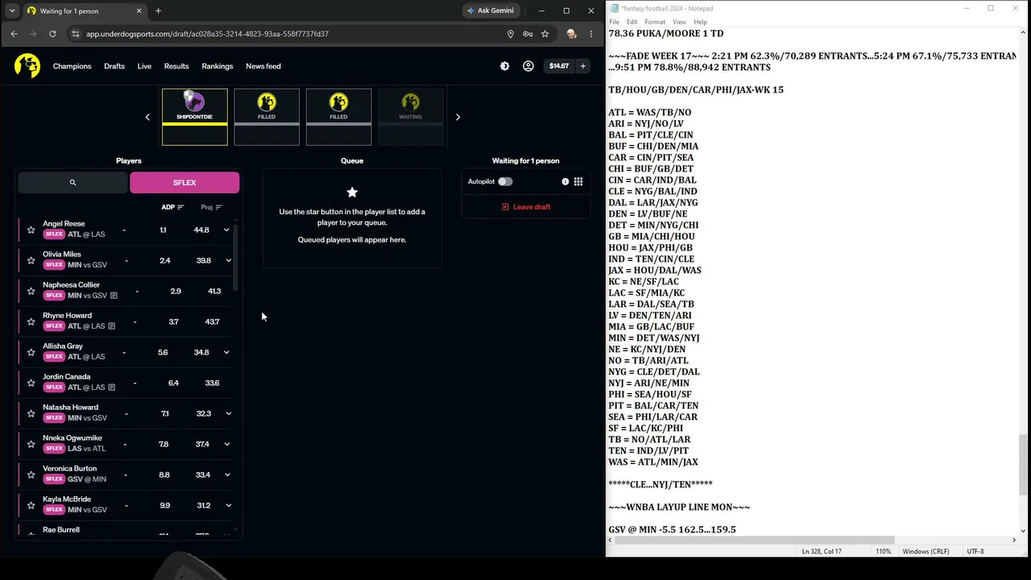Open the Chrome tab search dropdown
The width and height of the screenshot is (1031, 580).
[x=12, y=11]
